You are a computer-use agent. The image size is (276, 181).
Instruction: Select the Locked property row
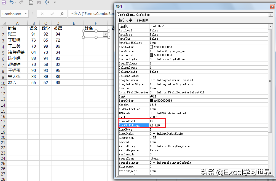[193, 142]
